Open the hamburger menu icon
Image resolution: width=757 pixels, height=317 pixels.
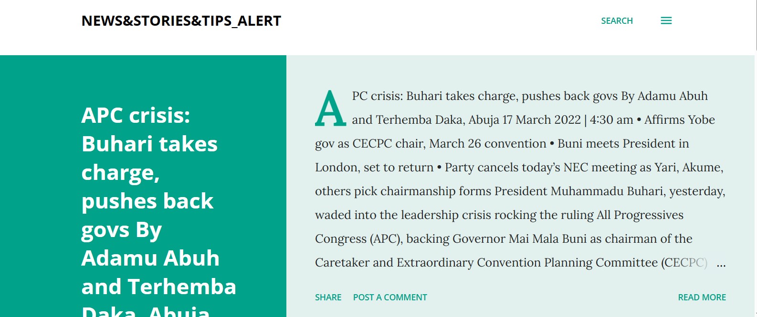[x=666, y=20]
